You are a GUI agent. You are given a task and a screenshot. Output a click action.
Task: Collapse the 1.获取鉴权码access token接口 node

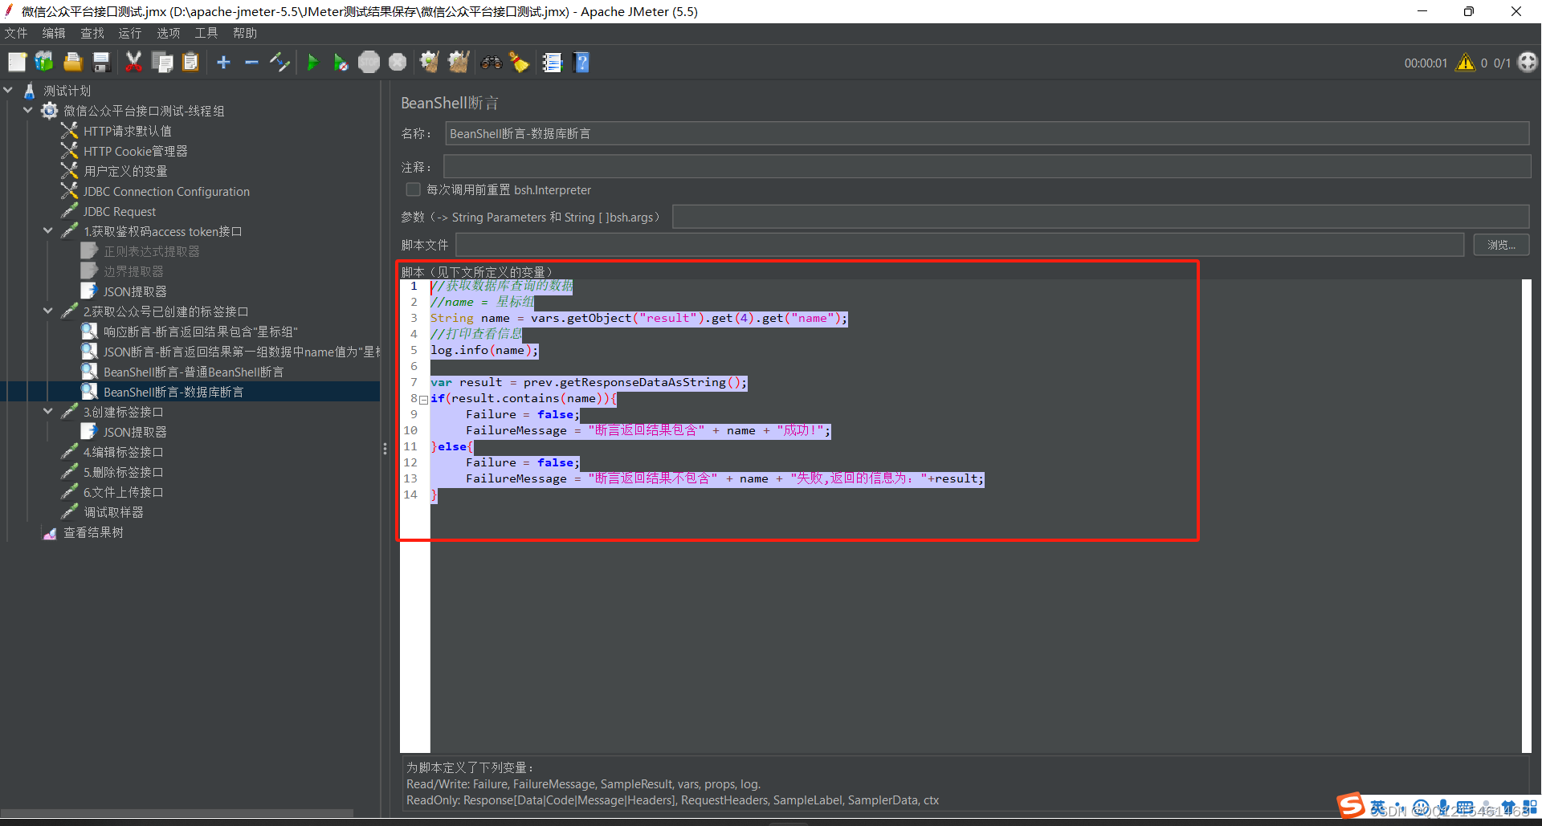click(x=48, y=231)
